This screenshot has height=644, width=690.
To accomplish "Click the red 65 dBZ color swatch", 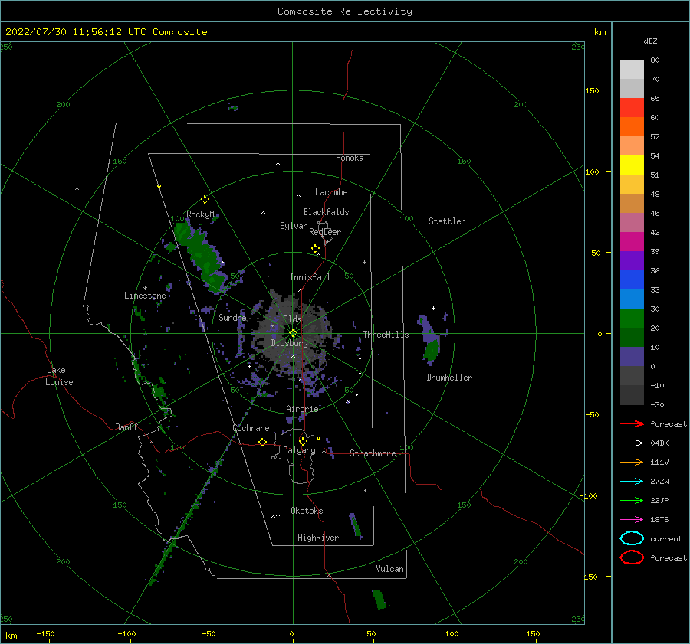I will coord(632,107).
